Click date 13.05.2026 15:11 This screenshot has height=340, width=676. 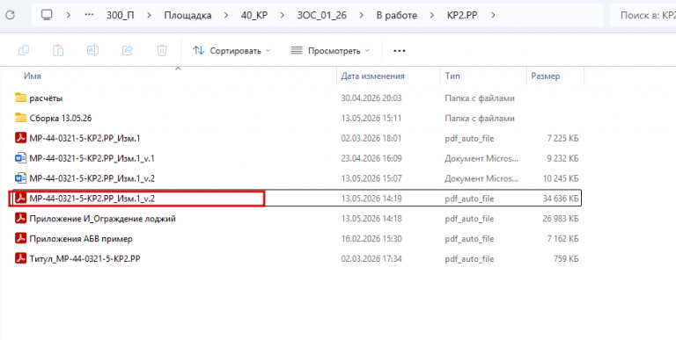(371, 118)
